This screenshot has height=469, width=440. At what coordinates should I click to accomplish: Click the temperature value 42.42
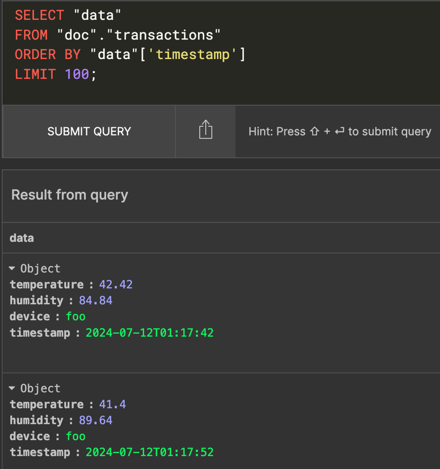click(x=116, y=284)
